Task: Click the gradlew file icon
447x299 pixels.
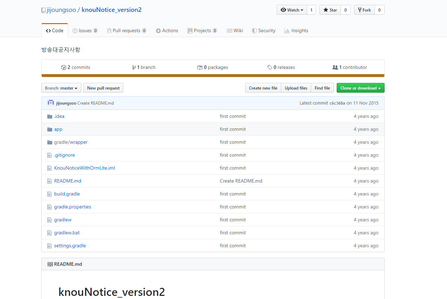Action: pos(49,220)
